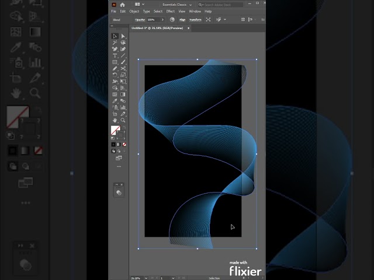Open the Transform panel link
The image size is (374, 280).
[x=195, y=20]
